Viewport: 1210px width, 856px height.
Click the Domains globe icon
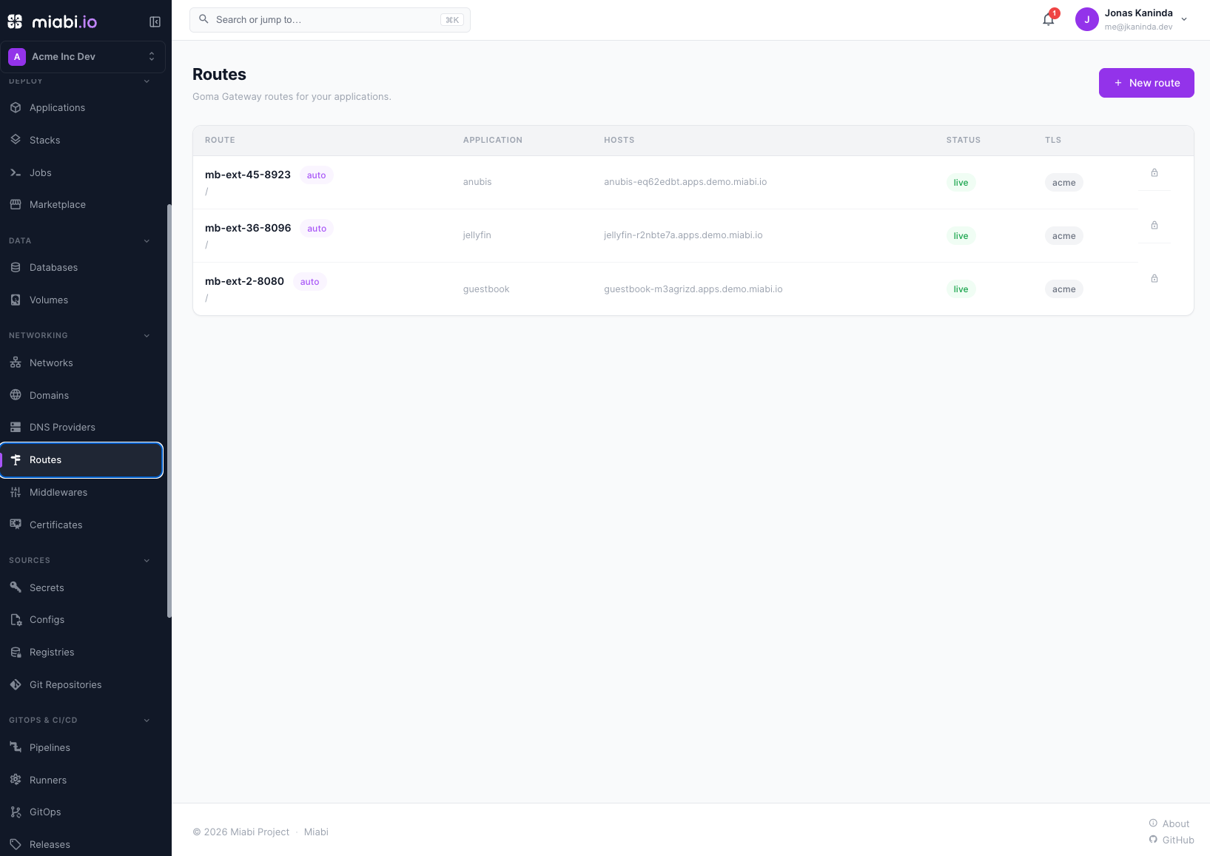[x=16, y=395]
